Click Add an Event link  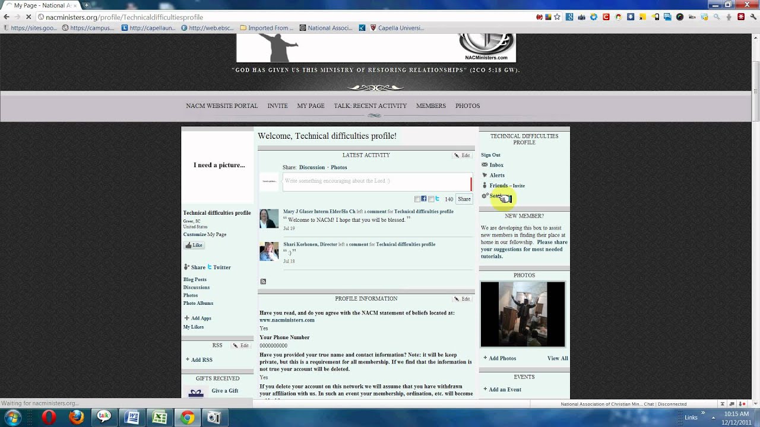[x=502, y=390]
